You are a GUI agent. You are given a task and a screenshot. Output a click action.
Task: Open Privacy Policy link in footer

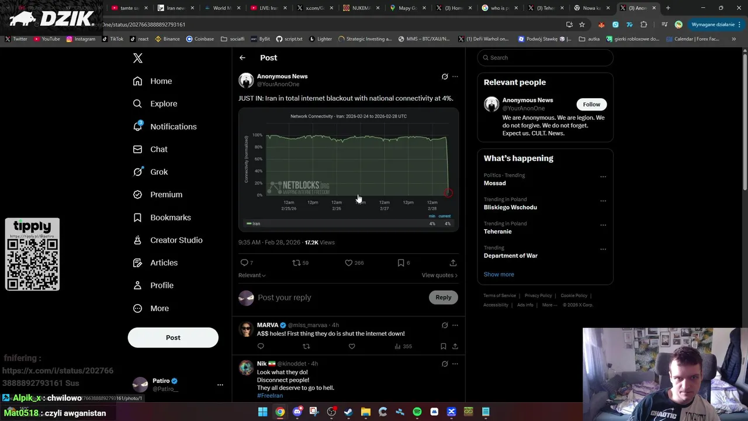[x=538, y=296]
